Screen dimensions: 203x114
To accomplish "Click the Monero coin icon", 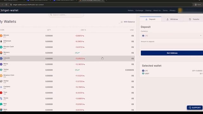I will click(1, 53).
